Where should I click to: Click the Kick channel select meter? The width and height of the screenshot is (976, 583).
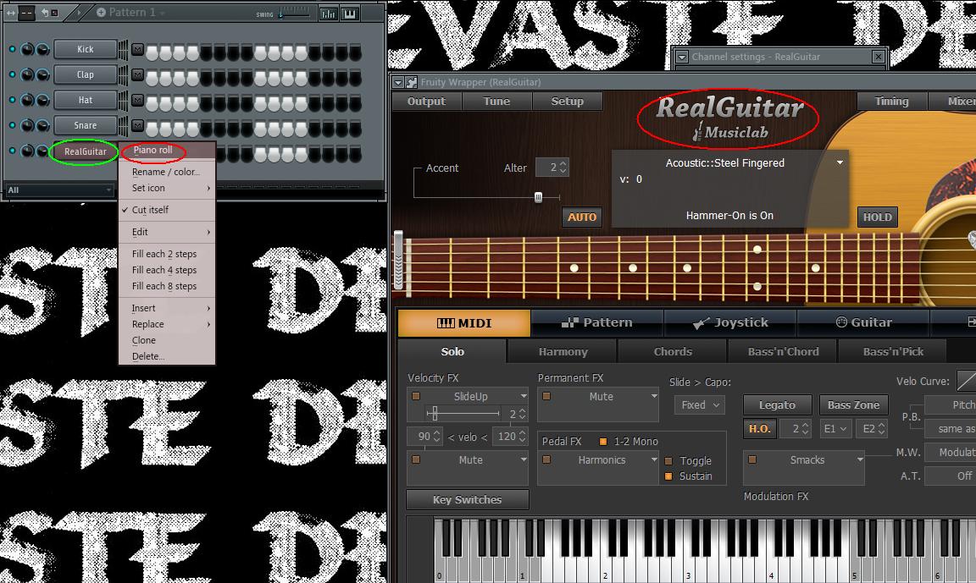pos(123,50)
